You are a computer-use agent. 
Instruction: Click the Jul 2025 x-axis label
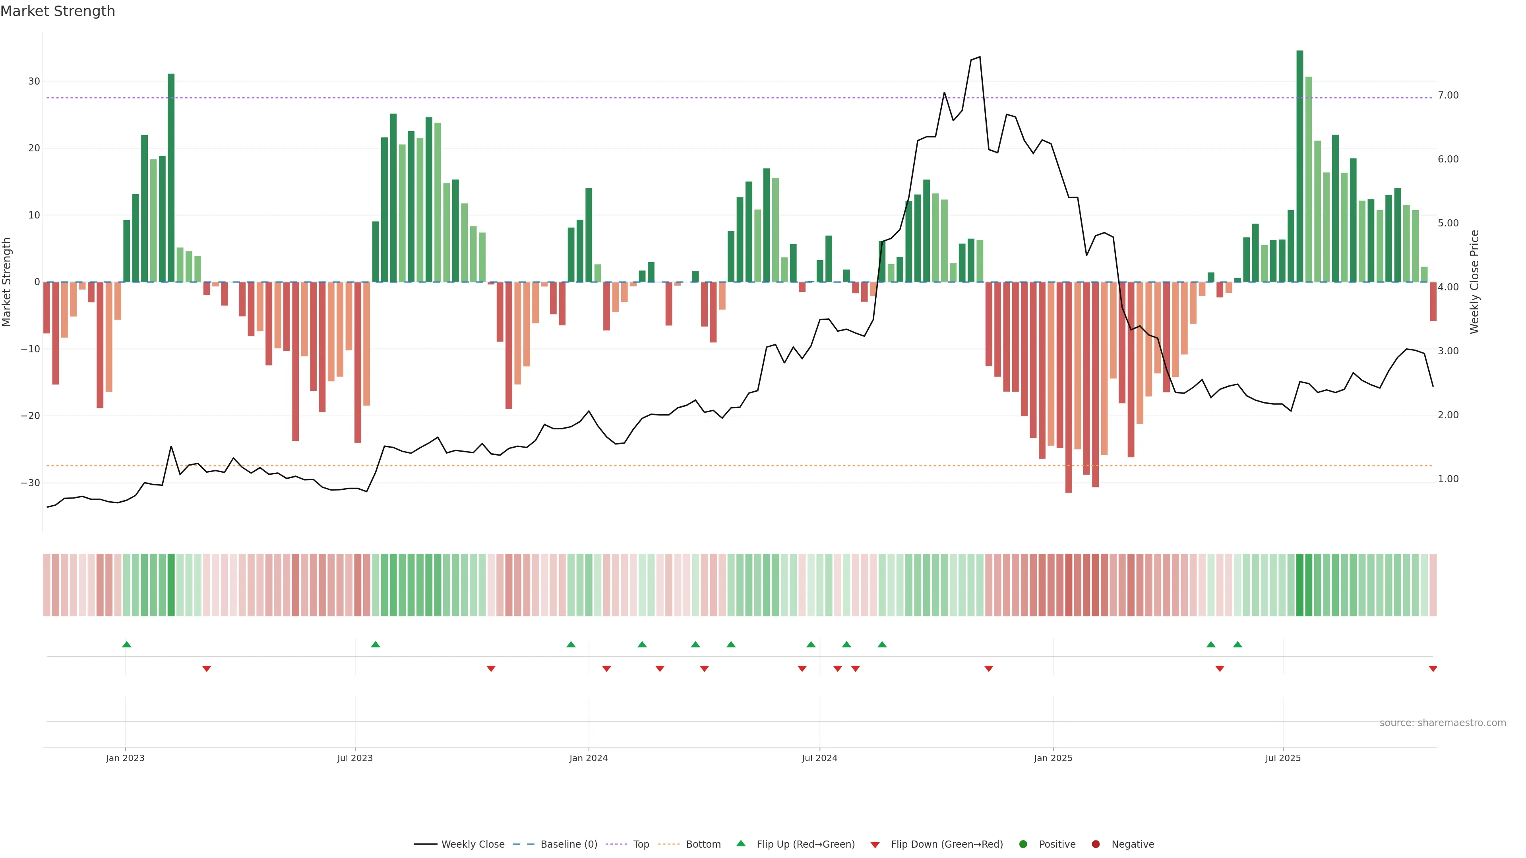[x=1282, y=758]
